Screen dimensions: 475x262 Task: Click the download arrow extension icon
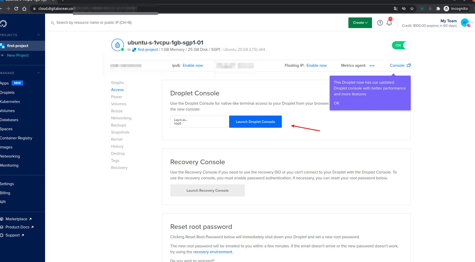(x=430, y=9)
